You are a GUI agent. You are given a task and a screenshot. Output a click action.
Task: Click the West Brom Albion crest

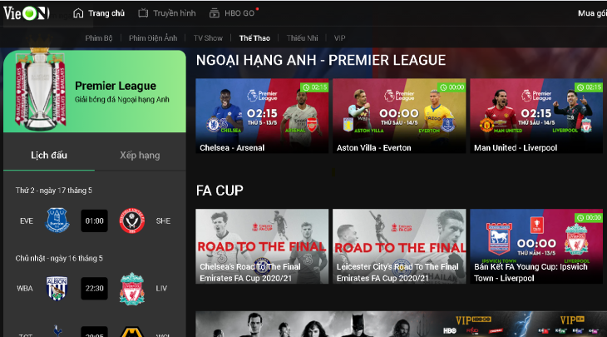pos(57,288)
